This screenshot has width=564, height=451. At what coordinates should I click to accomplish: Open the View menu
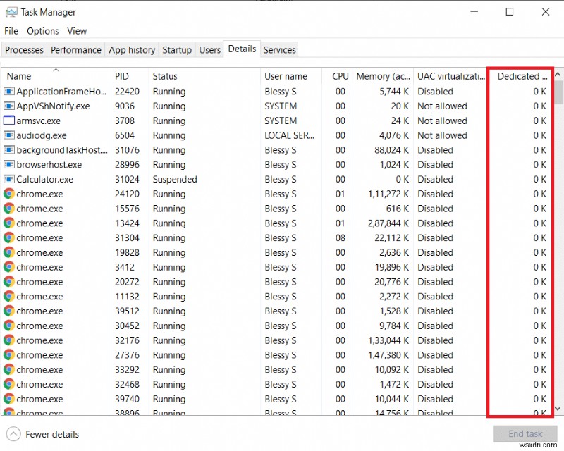click(x=77, y=31)
